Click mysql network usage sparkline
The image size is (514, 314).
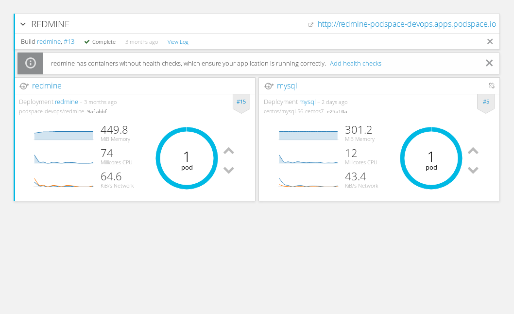coord(308,182)
